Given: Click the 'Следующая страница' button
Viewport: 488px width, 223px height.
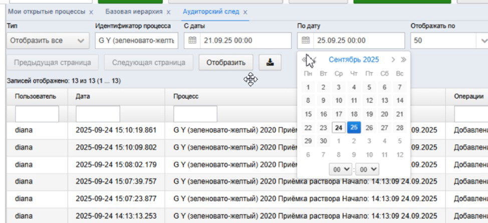Looking at the screenshot, I should click(x=149, y=62).
